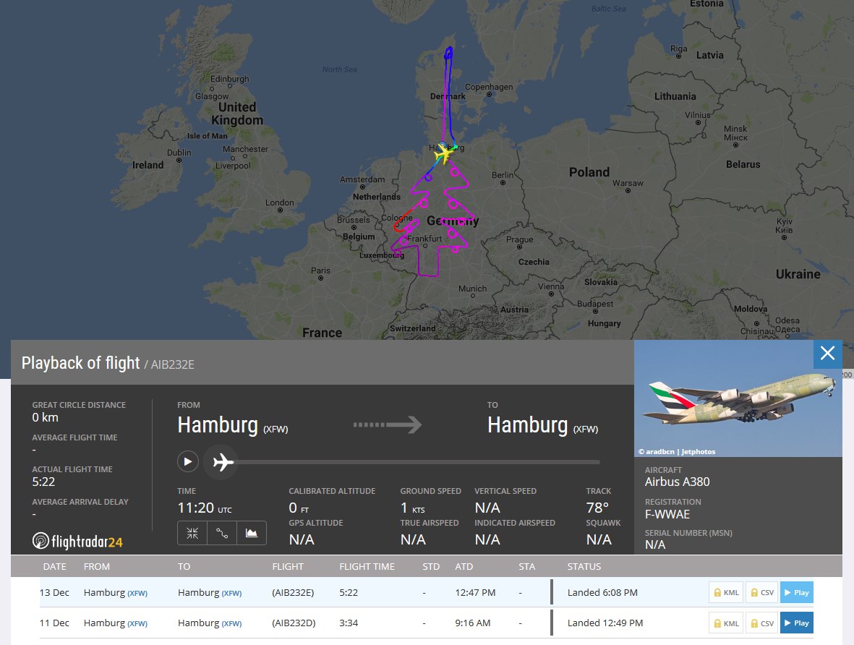Toggle the flight route path icon

222,533
